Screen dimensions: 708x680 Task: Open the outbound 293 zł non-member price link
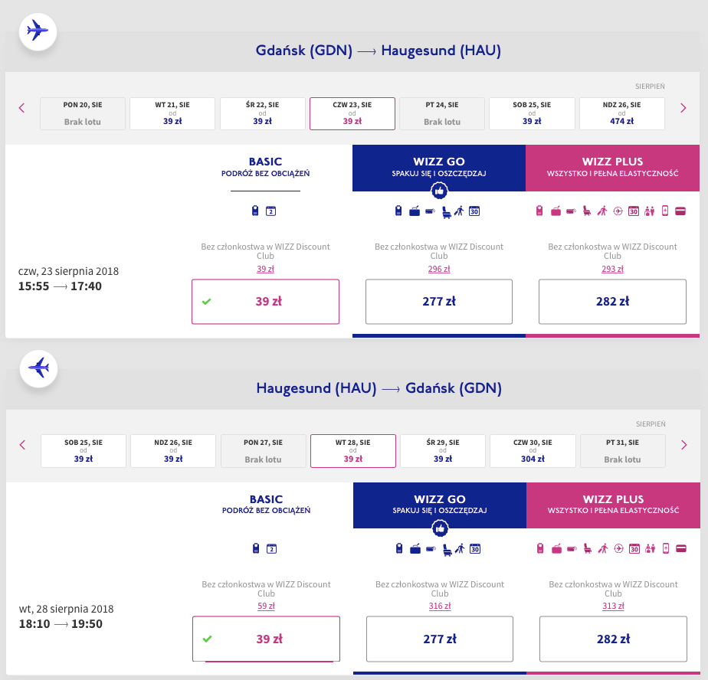click(612, 269)
